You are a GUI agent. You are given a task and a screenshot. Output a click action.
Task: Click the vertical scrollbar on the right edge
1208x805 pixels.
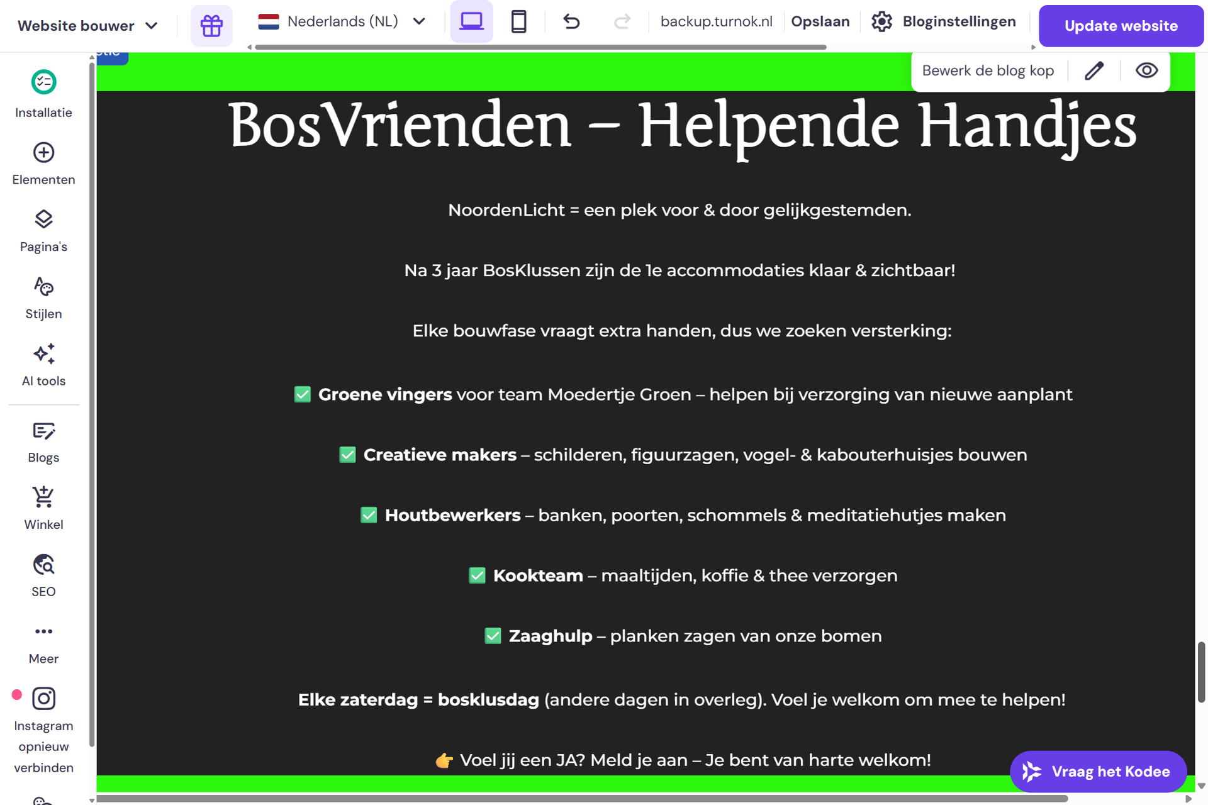1201,672
